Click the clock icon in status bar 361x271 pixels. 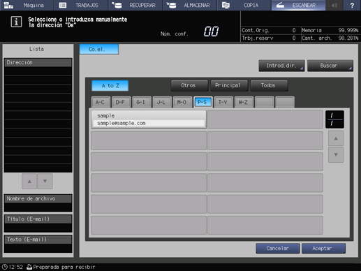(x=4, y=267)
